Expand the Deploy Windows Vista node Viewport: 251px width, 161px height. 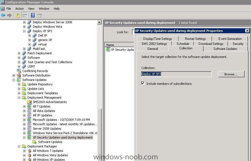[x=24, y=27]
